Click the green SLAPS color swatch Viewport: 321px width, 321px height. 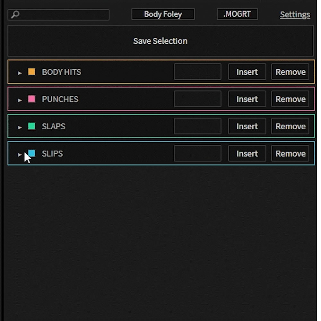pos(31,126)
